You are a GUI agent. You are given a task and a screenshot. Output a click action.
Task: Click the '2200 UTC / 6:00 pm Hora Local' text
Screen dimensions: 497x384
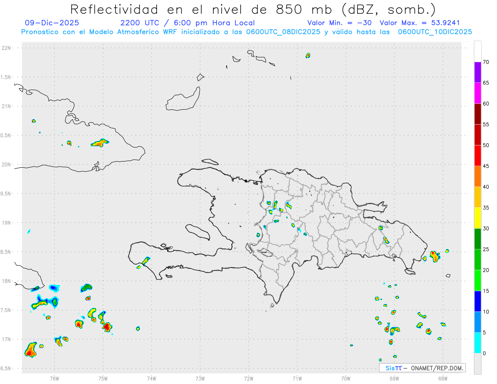188,23
